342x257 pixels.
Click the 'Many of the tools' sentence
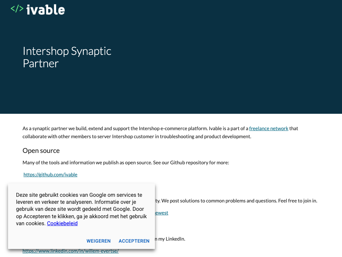click(126, 163)
